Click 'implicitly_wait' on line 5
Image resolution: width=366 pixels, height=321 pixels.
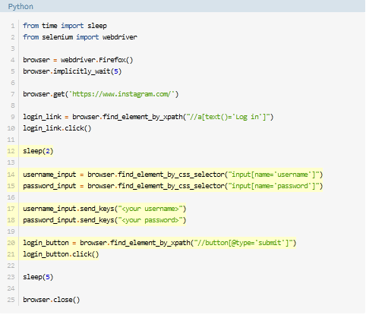pos(82,71)
